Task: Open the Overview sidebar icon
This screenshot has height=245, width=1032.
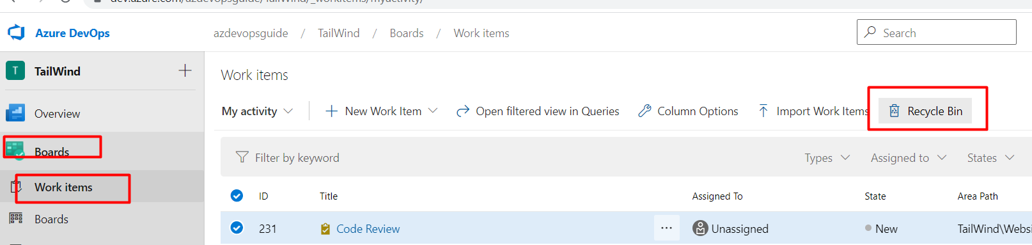Action: click(x=15, y=113)
